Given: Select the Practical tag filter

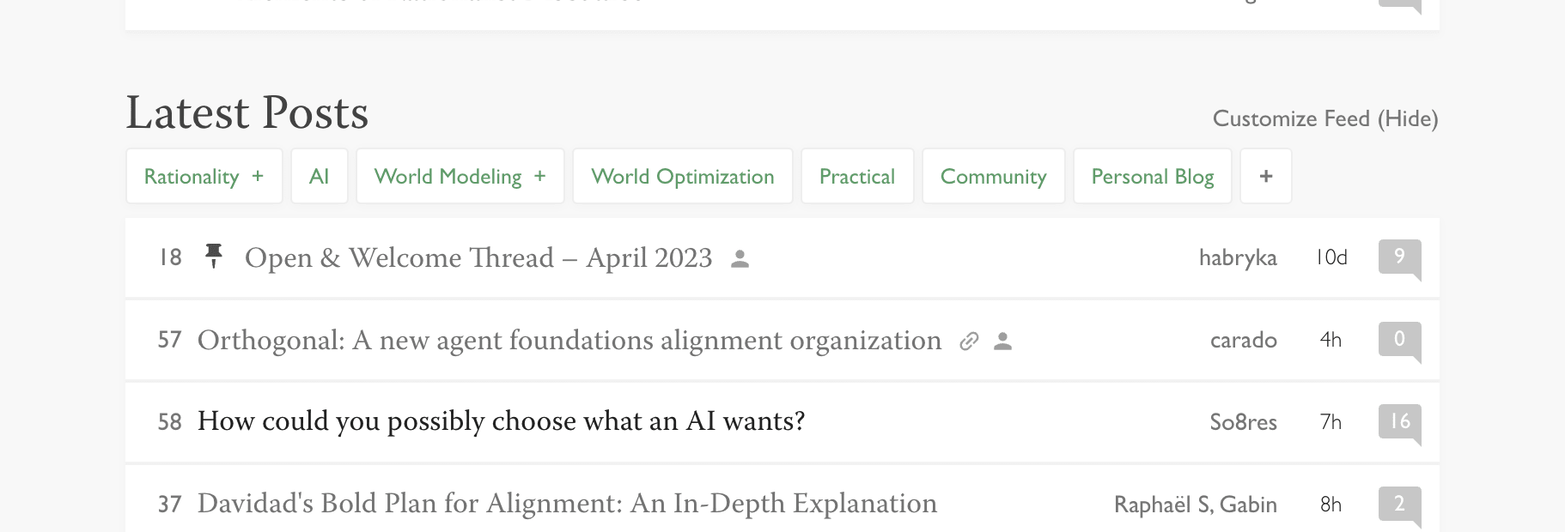Looking at the screenshot, I should (856, 176).
